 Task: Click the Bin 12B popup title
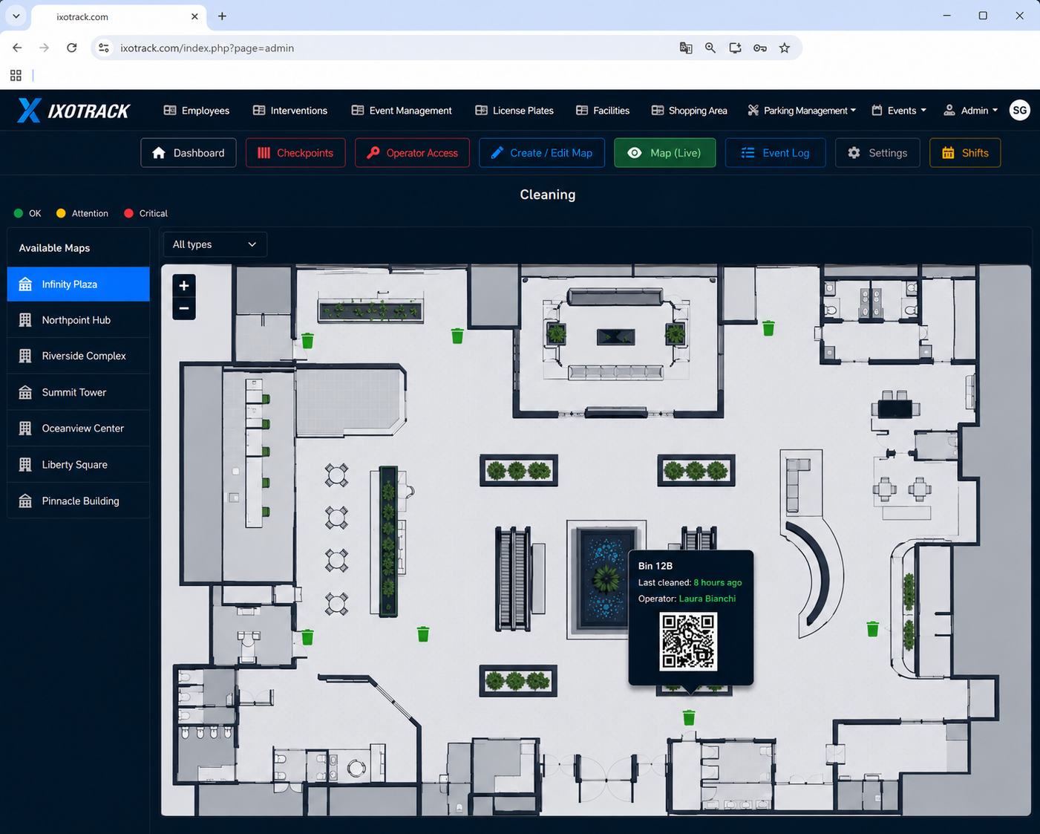pyautogui.click(x=655, y=566)
